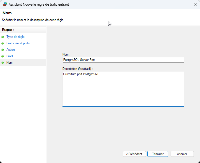This screenshot has width=200, height=163.
Task: Open the Protocole et ports step
Action: point(18,43)
